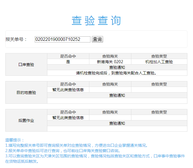This screenshot has height=168, width=193.
Task: Click 是否命中 header in 目的地查验 table
Action: [68, 84]
